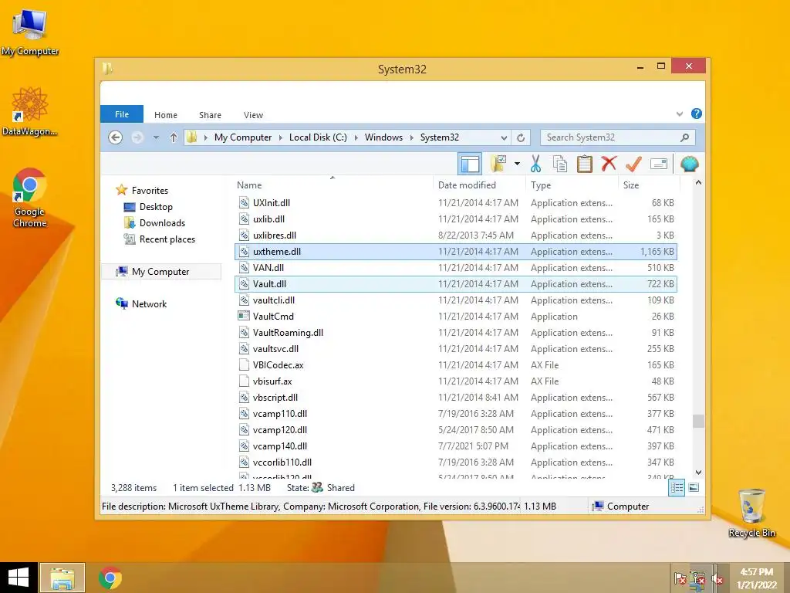Viewport: 790px width, 593px height.
Task: Click Chrome icon in the taskbar
Action: click(x=110, y=578)
